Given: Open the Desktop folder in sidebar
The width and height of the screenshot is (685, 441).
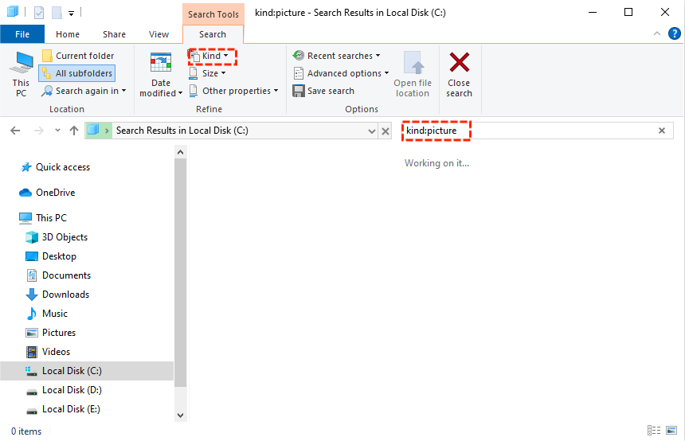Looking at the screenshot, I should point(51,256).
